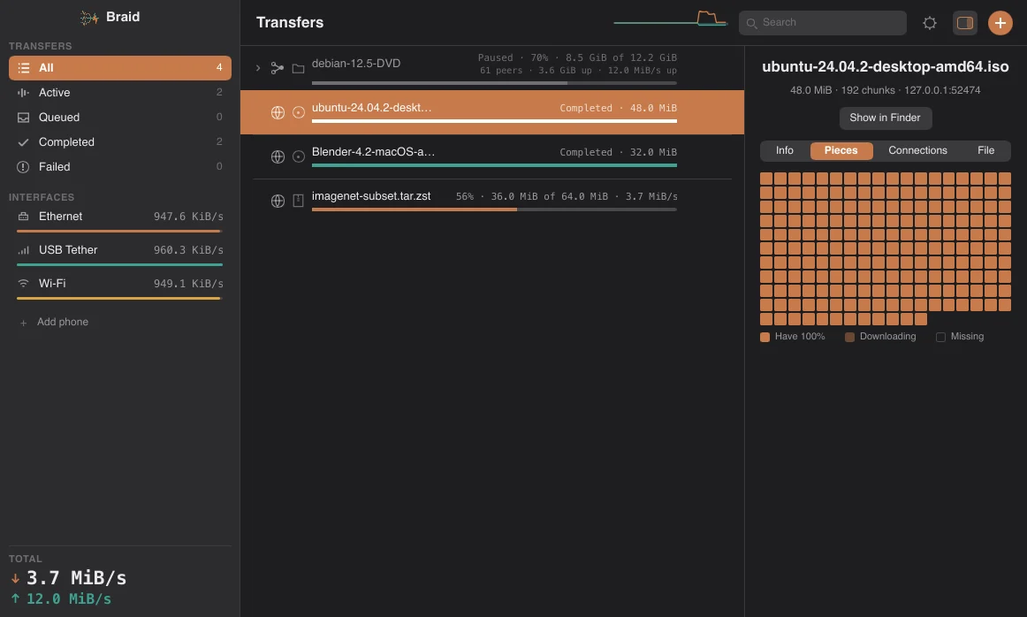
Task: Click the Braid app logo icon
Action: (89, 18)
